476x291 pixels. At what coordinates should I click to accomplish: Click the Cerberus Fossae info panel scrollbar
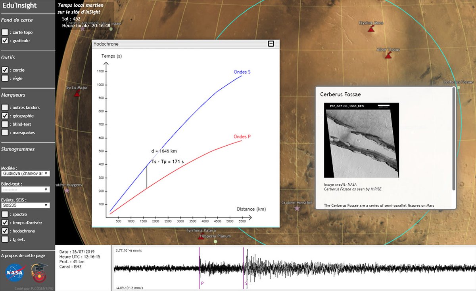click(454, 139)
